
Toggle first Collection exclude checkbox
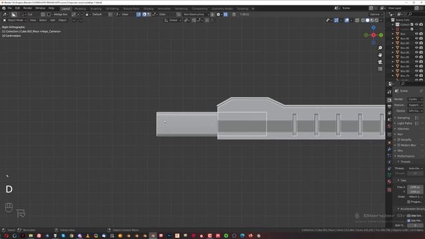coord(412,25)
